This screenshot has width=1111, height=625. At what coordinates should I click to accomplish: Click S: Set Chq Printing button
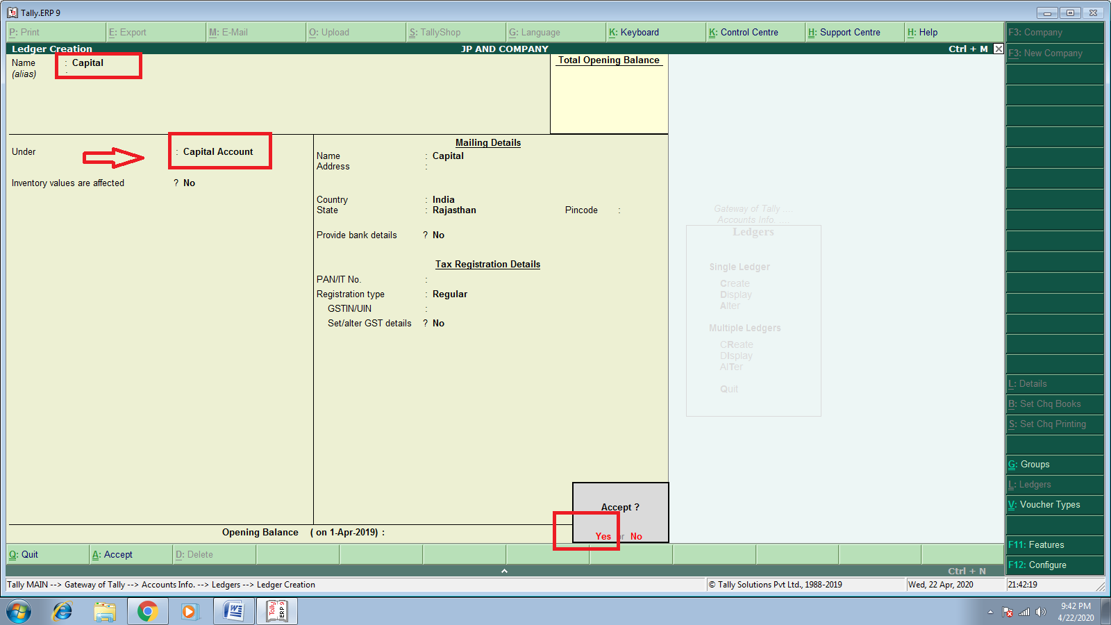tap(1055, 424)
